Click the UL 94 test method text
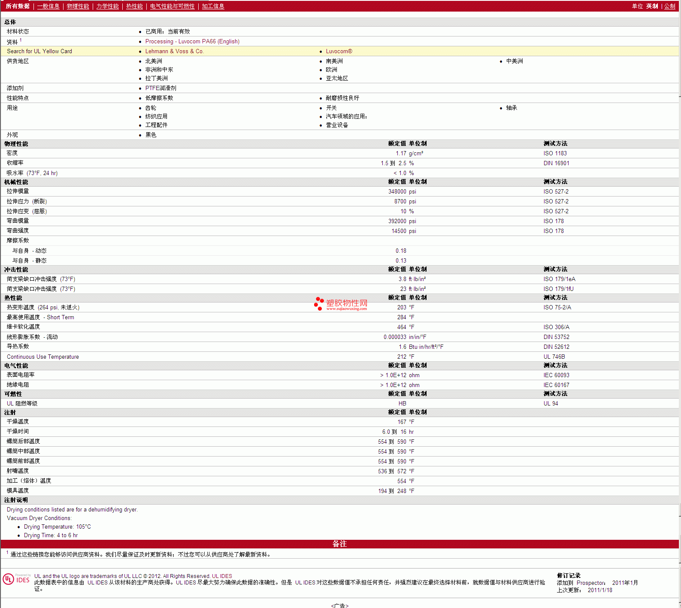This screenshot has height=608, width=681. point(551,404)
